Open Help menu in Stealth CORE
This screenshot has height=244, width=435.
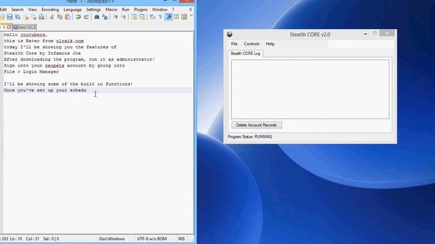point(270,43)
